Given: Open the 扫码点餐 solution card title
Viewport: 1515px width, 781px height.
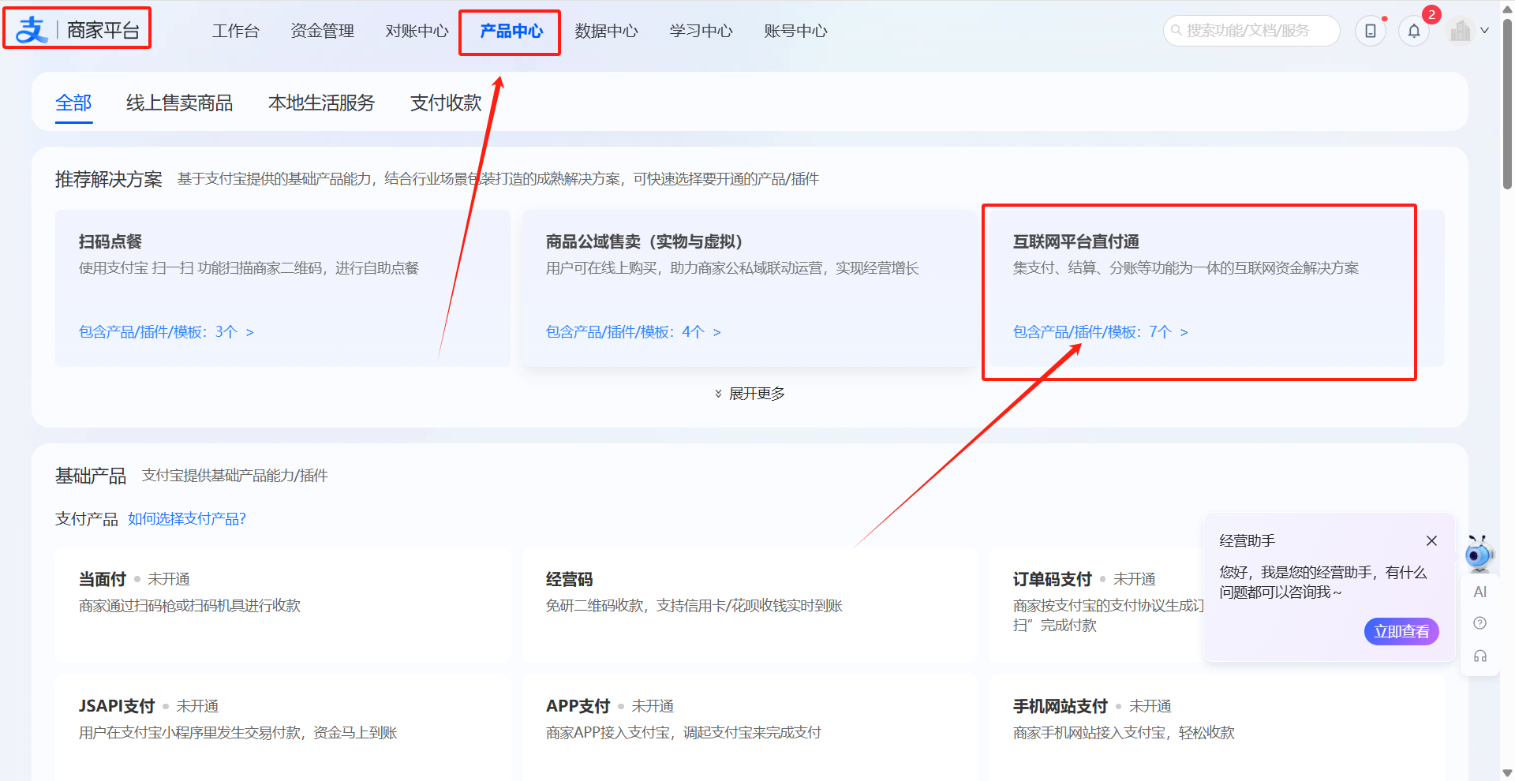Looking at the screenshot, I should click(110, 241).
